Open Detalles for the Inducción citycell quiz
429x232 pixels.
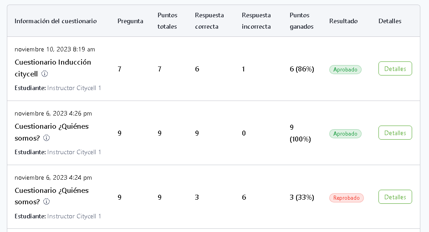pyautogui.click(x=395, y=69)
